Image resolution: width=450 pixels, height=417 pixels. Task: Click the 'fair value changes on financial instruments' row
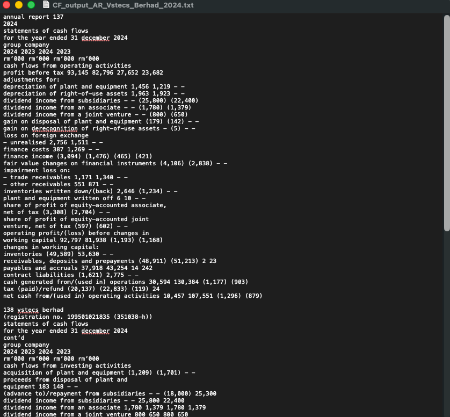(115, 164)
